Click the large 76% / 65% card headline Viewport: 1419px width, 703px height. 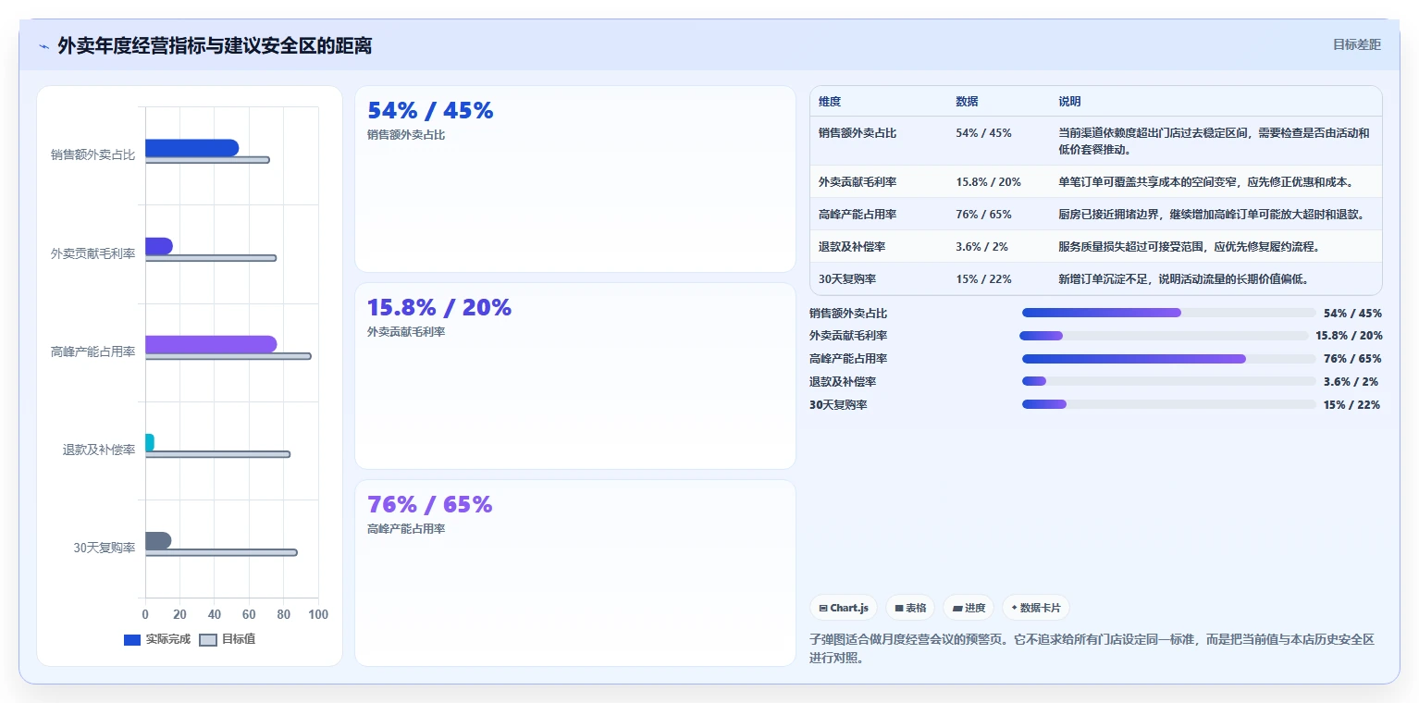430,505
